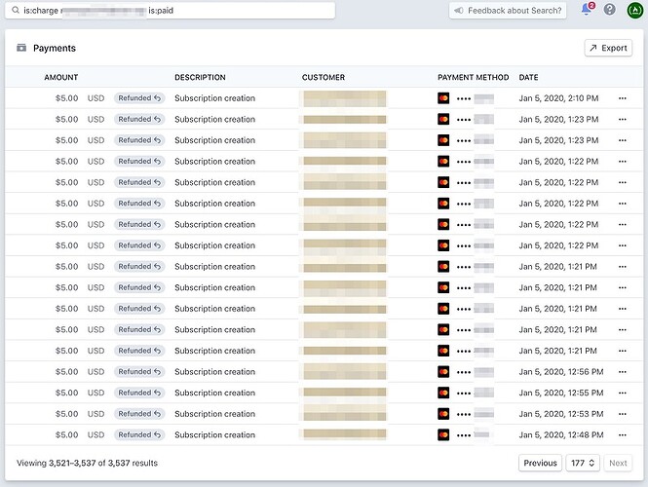Sort by the DATE column header
Screen dimensions: 648x487
pyautogui.click(x=528, y=78)
